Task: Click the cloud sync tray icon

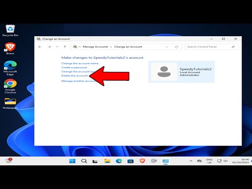Action: (199, 161)
